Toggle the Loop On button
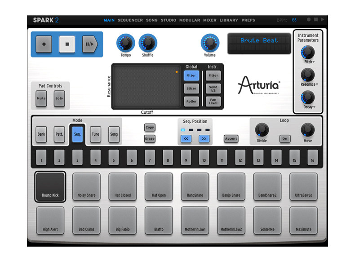 point(285,138)
